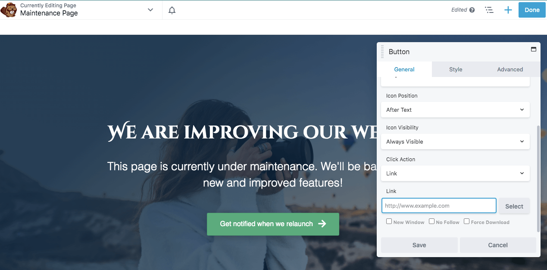Click arrow icon on green relaunch button
The image size is (547, 270).
click(322, 224)
